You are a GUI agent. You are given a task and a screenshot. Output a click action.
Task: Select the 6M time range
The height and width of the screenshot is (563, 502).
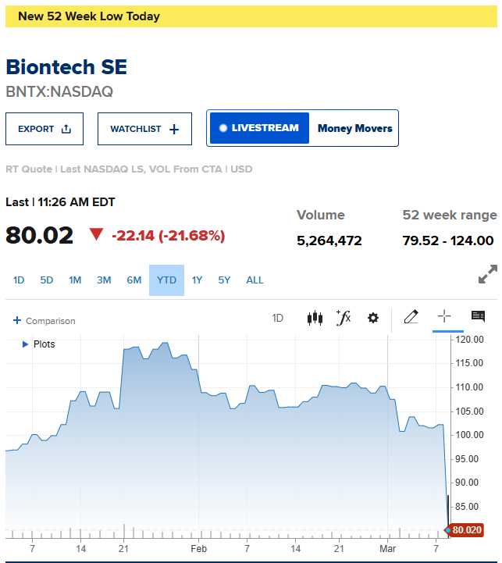tap(134, 280)
